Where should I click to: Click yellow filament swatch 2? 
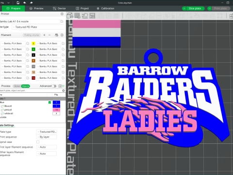coord(33,43)
